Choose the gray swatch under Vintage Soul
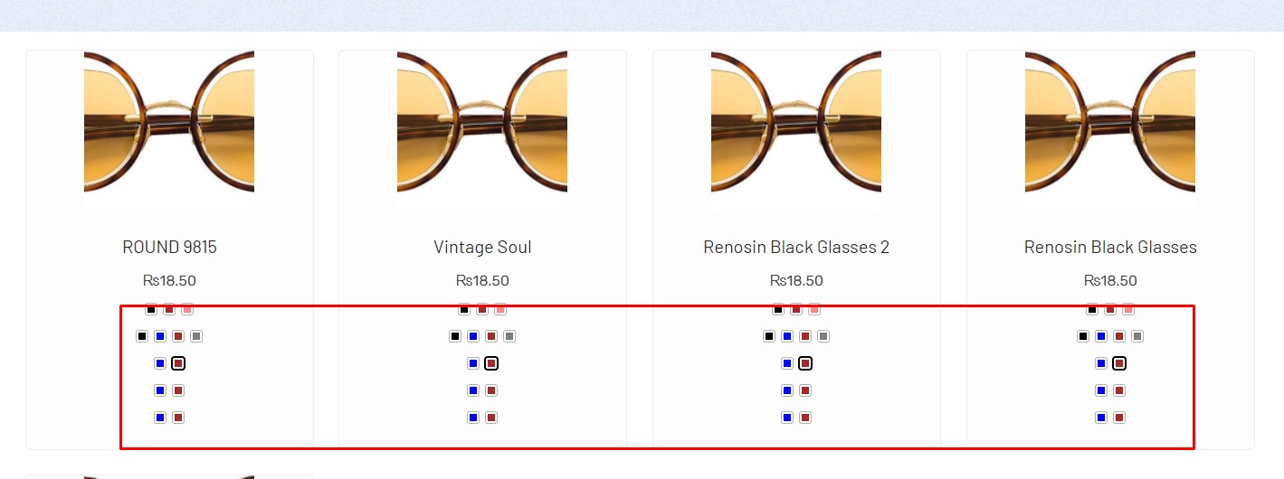Screen dimensions: 1284x479 [x=509, y=336]
